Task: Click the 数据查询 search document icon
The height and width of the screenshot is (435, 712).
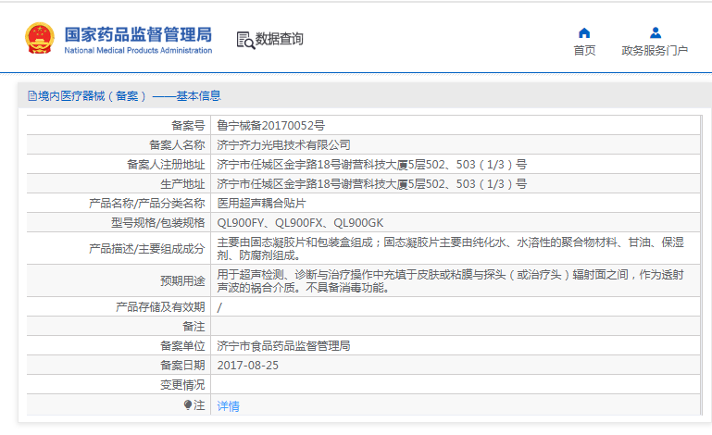Action: [245, 41]
